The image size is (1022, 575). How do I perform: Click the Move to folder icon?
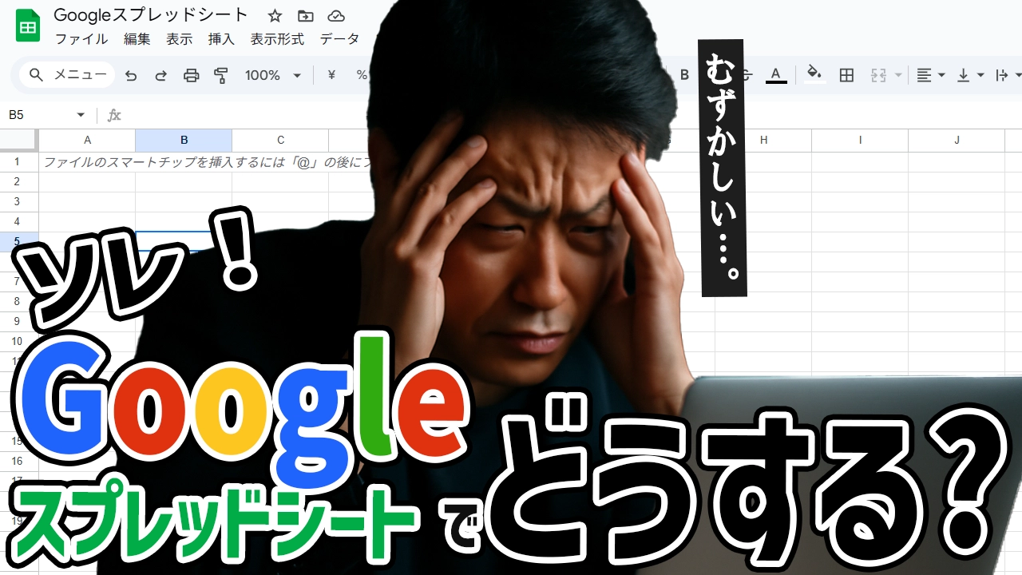point(305,16)
